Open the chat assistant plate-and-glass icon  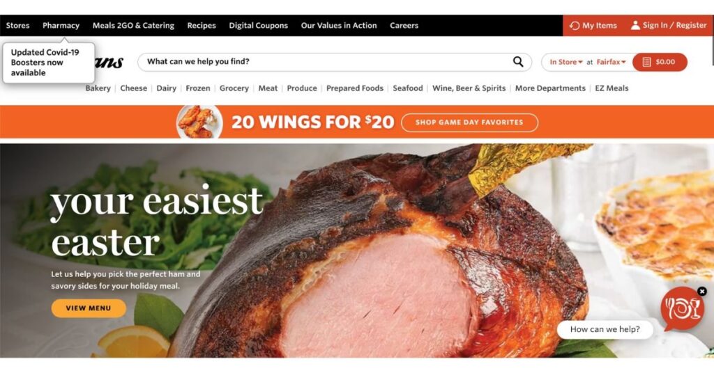[682, 309]
